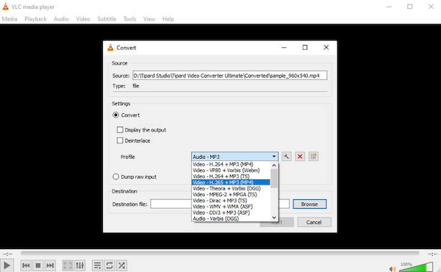Open the Audio menu
Screen dimensions: 441x272
[61, 19]
